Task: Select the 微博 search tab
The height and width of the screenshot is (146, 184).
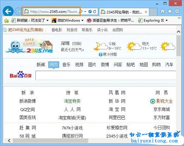Action: point(105,65)
